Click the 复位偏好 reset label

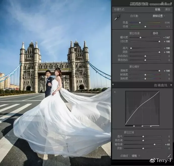point(134,67)
